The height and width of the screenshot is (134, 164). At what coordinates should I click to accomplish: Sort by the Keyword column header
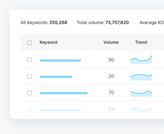click(48, 42)
